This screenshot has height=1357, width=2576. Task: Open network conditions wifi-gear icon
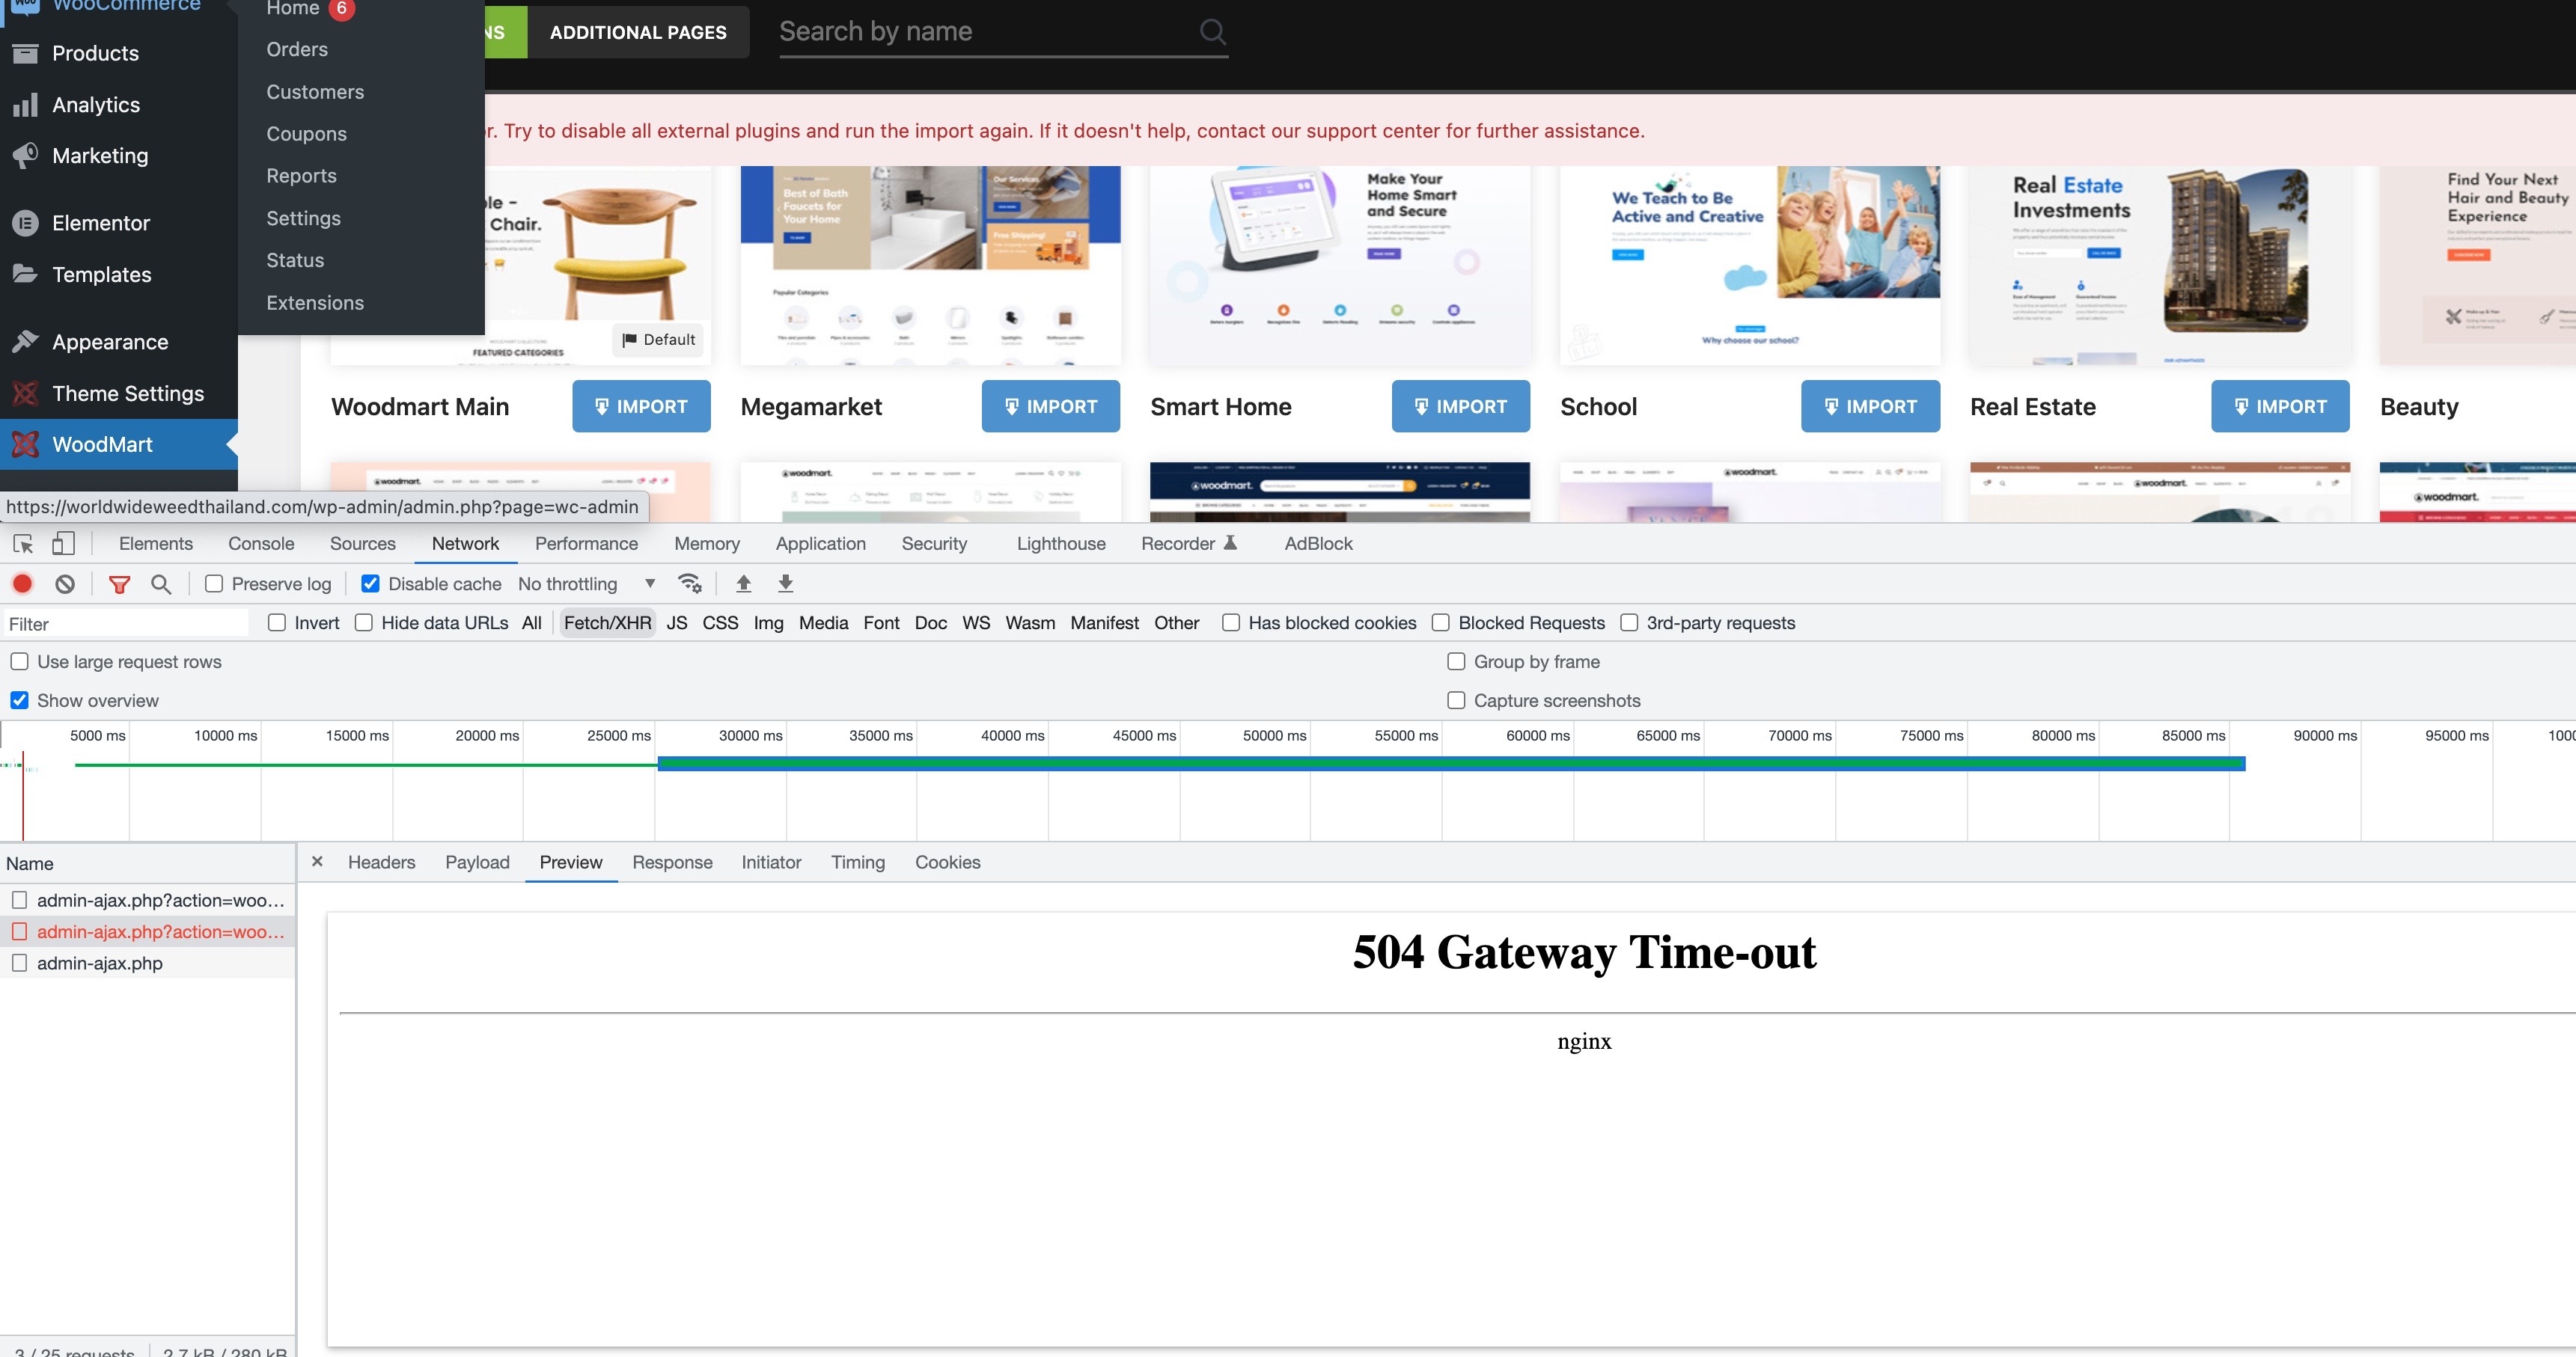(x=689, y=583)
